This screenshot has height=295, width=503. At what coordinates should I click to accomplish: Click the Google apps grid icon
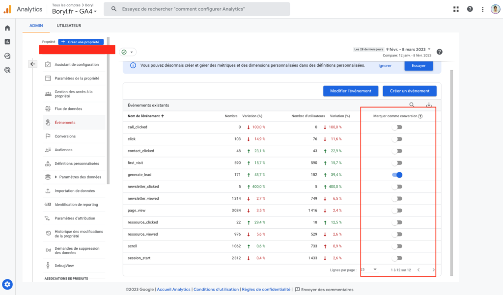click(456, 9)
